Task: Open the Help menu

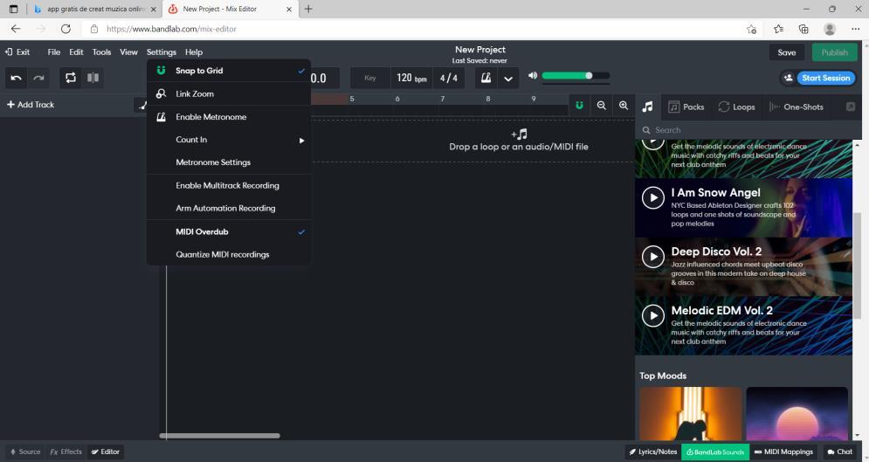Action: (x=193, y=52)
